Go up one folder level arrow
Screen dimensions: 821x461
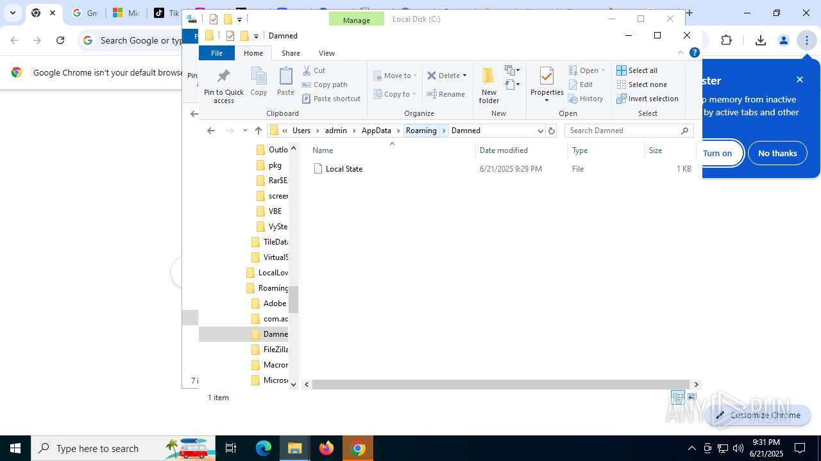tap(258, 131)
